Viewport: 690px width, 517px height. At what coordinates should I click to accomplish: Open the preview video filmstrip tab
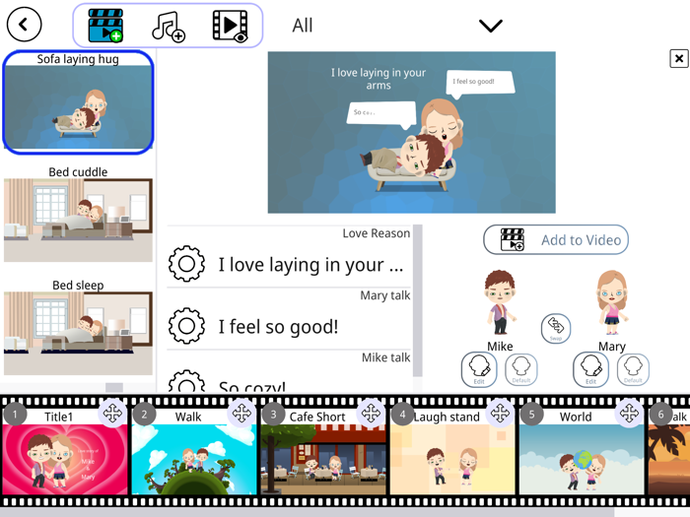point(230,27)
